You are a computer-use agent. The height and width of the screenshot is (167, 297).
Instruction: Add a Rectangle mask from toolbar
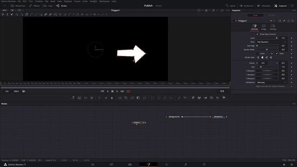coord(153,98)
